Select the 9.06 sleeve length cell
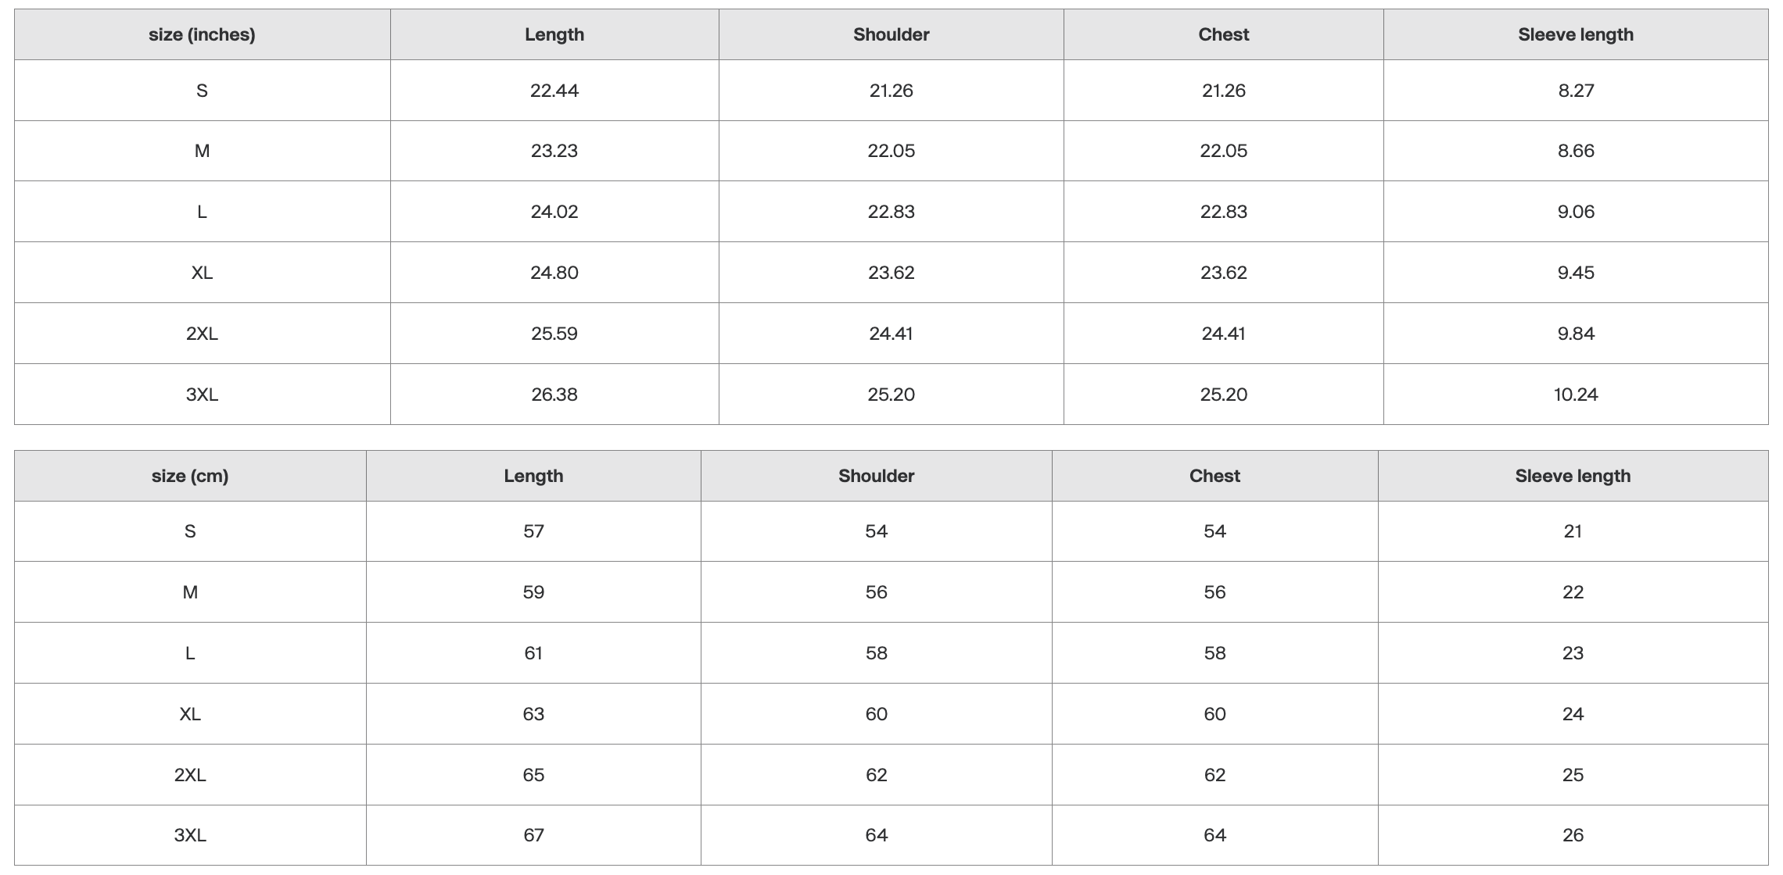The width and height of the screenshot is (1783, 875). (1576, 212)
